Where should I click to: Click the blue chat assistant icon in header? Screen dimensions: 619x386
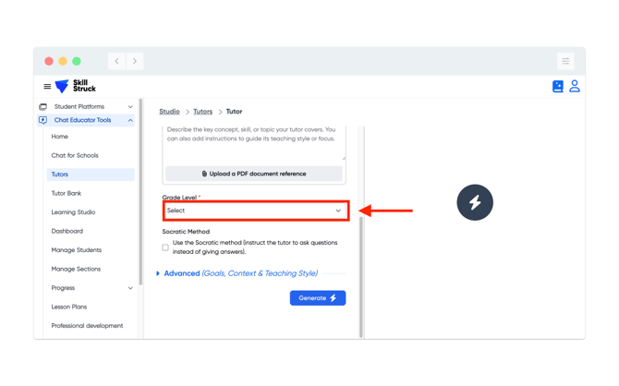[557, 87]
